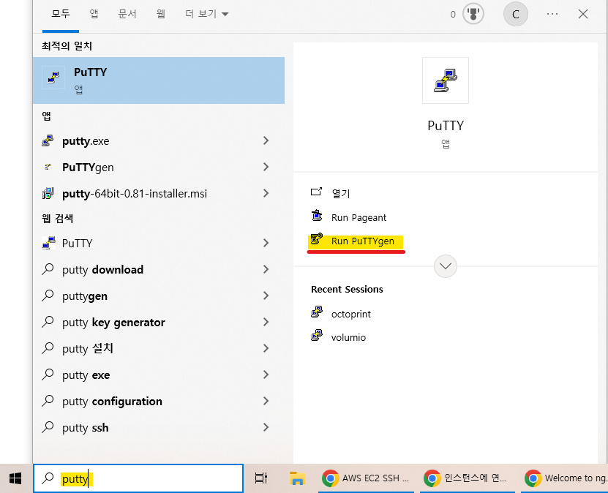
Task: Open the account avatar labeled C
Action: coord(515,15)
